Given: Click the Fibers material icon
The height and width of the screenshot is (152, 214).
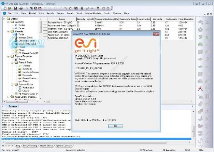Looking at the screenshot, I should point(16,50).
